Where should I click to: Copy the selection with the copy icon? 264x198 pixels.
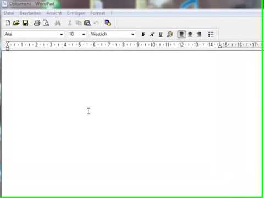[79, 23]
